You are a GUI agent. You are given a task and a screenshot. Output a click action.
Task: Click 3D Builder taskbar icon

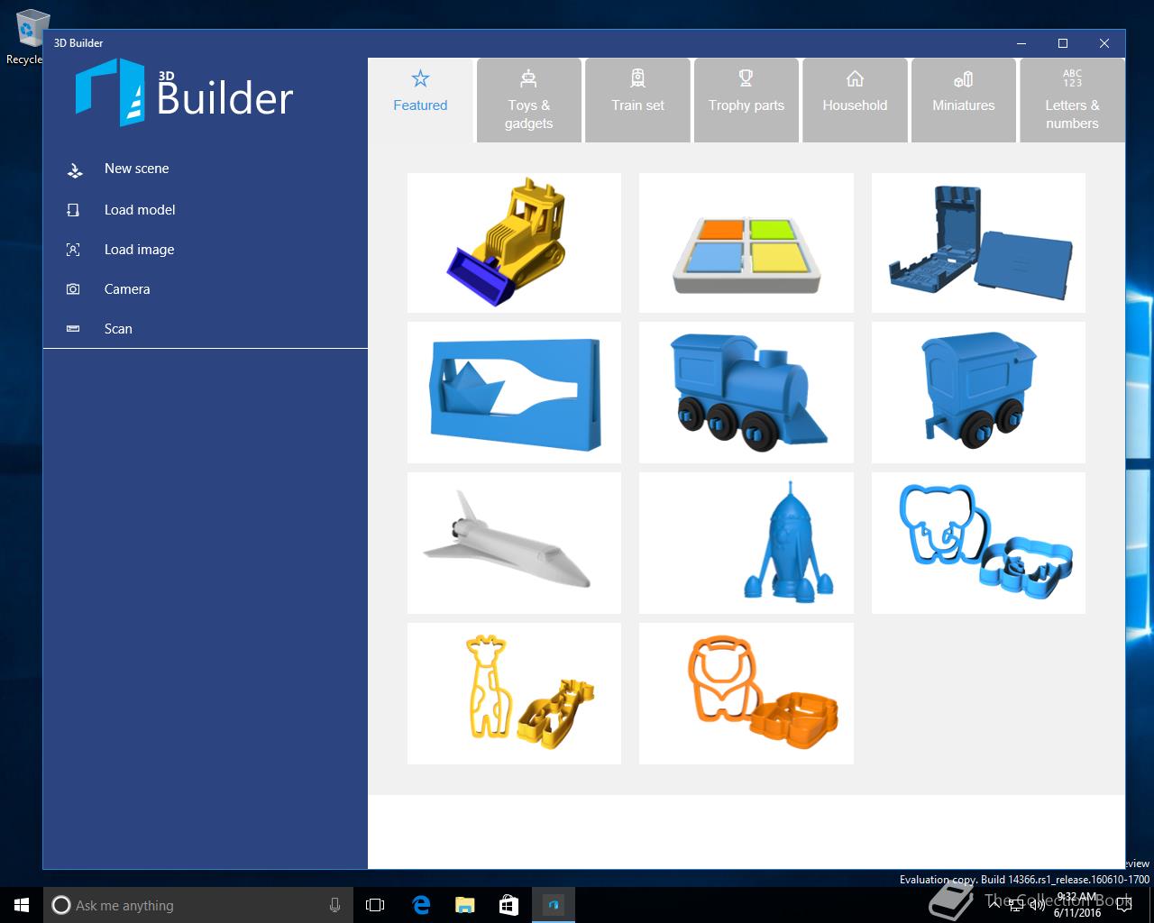pyautogui.click(x=554, y=905)
